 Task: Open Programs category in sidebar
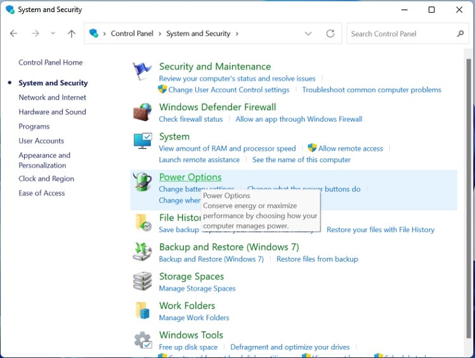pos(34,127)
